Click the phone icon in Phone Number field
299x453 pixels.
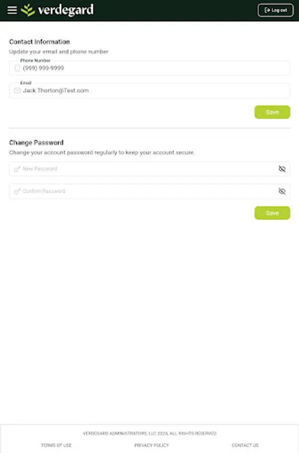pyautogui.click(x=17, y=67)
